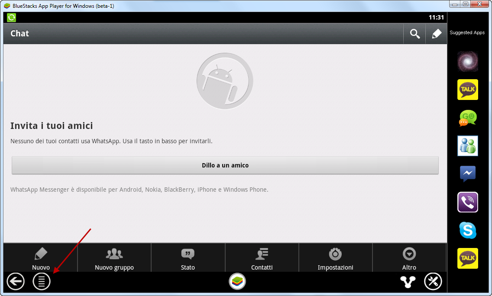The height and width of the screenshot is (296, 492).
Task: Tap the compose pencil icon in header
Action: tap(437, 34)
